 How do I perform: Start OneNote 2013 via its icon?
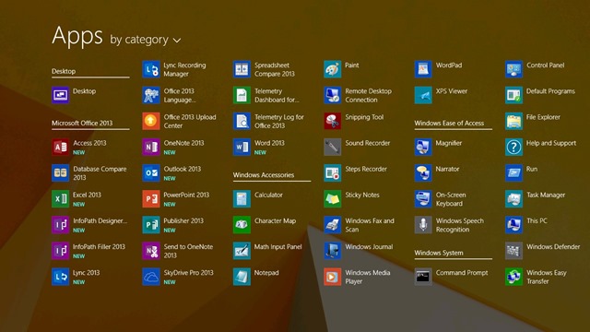[151, 147]
